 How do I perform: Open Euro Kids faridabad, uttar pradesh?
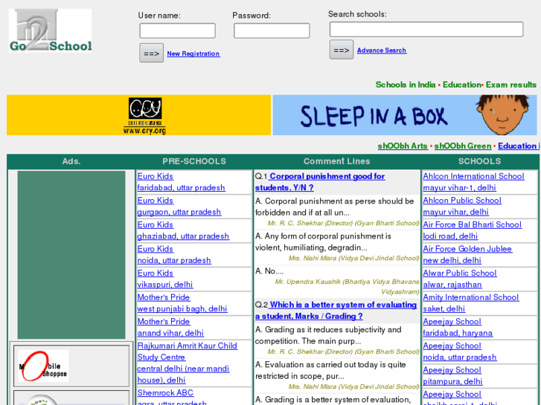[x=181, y=182]
